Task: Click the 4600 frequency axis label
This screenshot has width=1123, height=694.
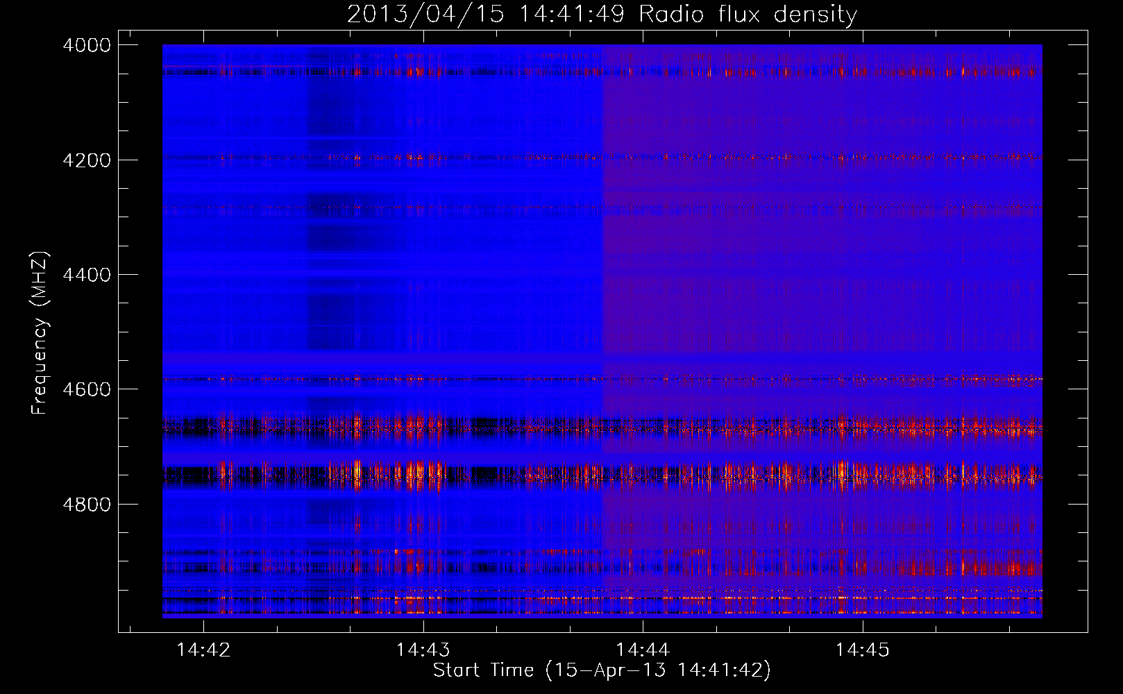Action: [87, 389]
